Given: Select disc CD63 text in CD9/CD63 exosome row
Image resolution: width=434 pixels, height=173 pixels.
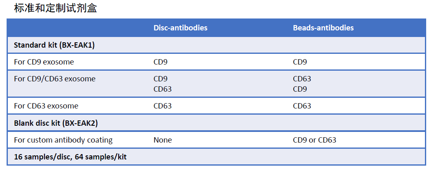Looking at the screenshot, I should [x=162, y=89].
